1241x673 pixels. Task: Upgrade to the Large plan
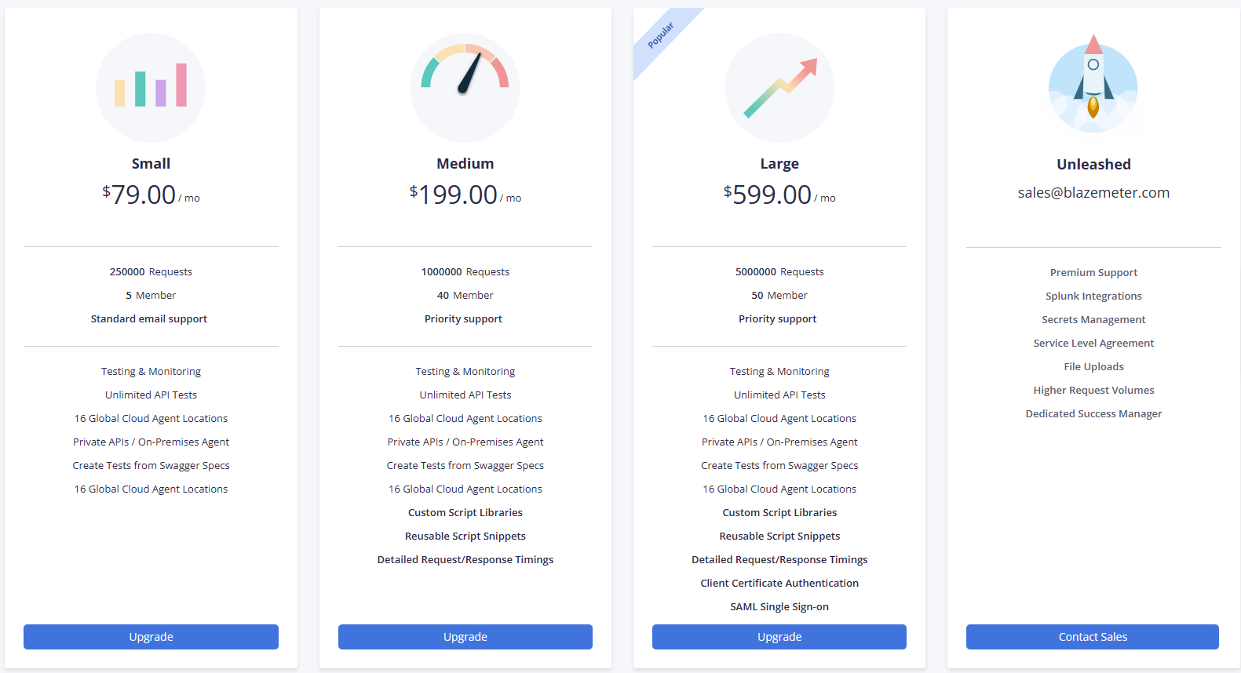(779, 637)
